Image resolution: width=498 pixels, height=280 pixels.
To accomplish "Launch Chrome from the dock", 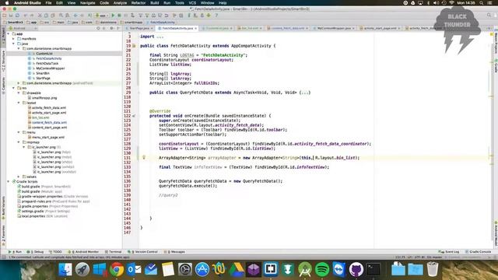I will click(117, 270).
